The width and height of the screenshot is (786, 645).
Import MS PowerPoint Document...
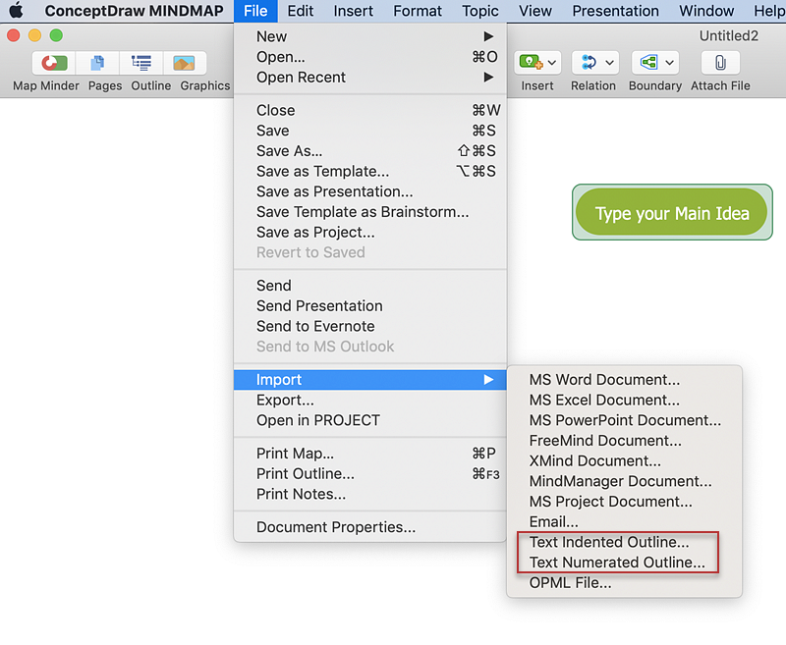coord(624,420)
